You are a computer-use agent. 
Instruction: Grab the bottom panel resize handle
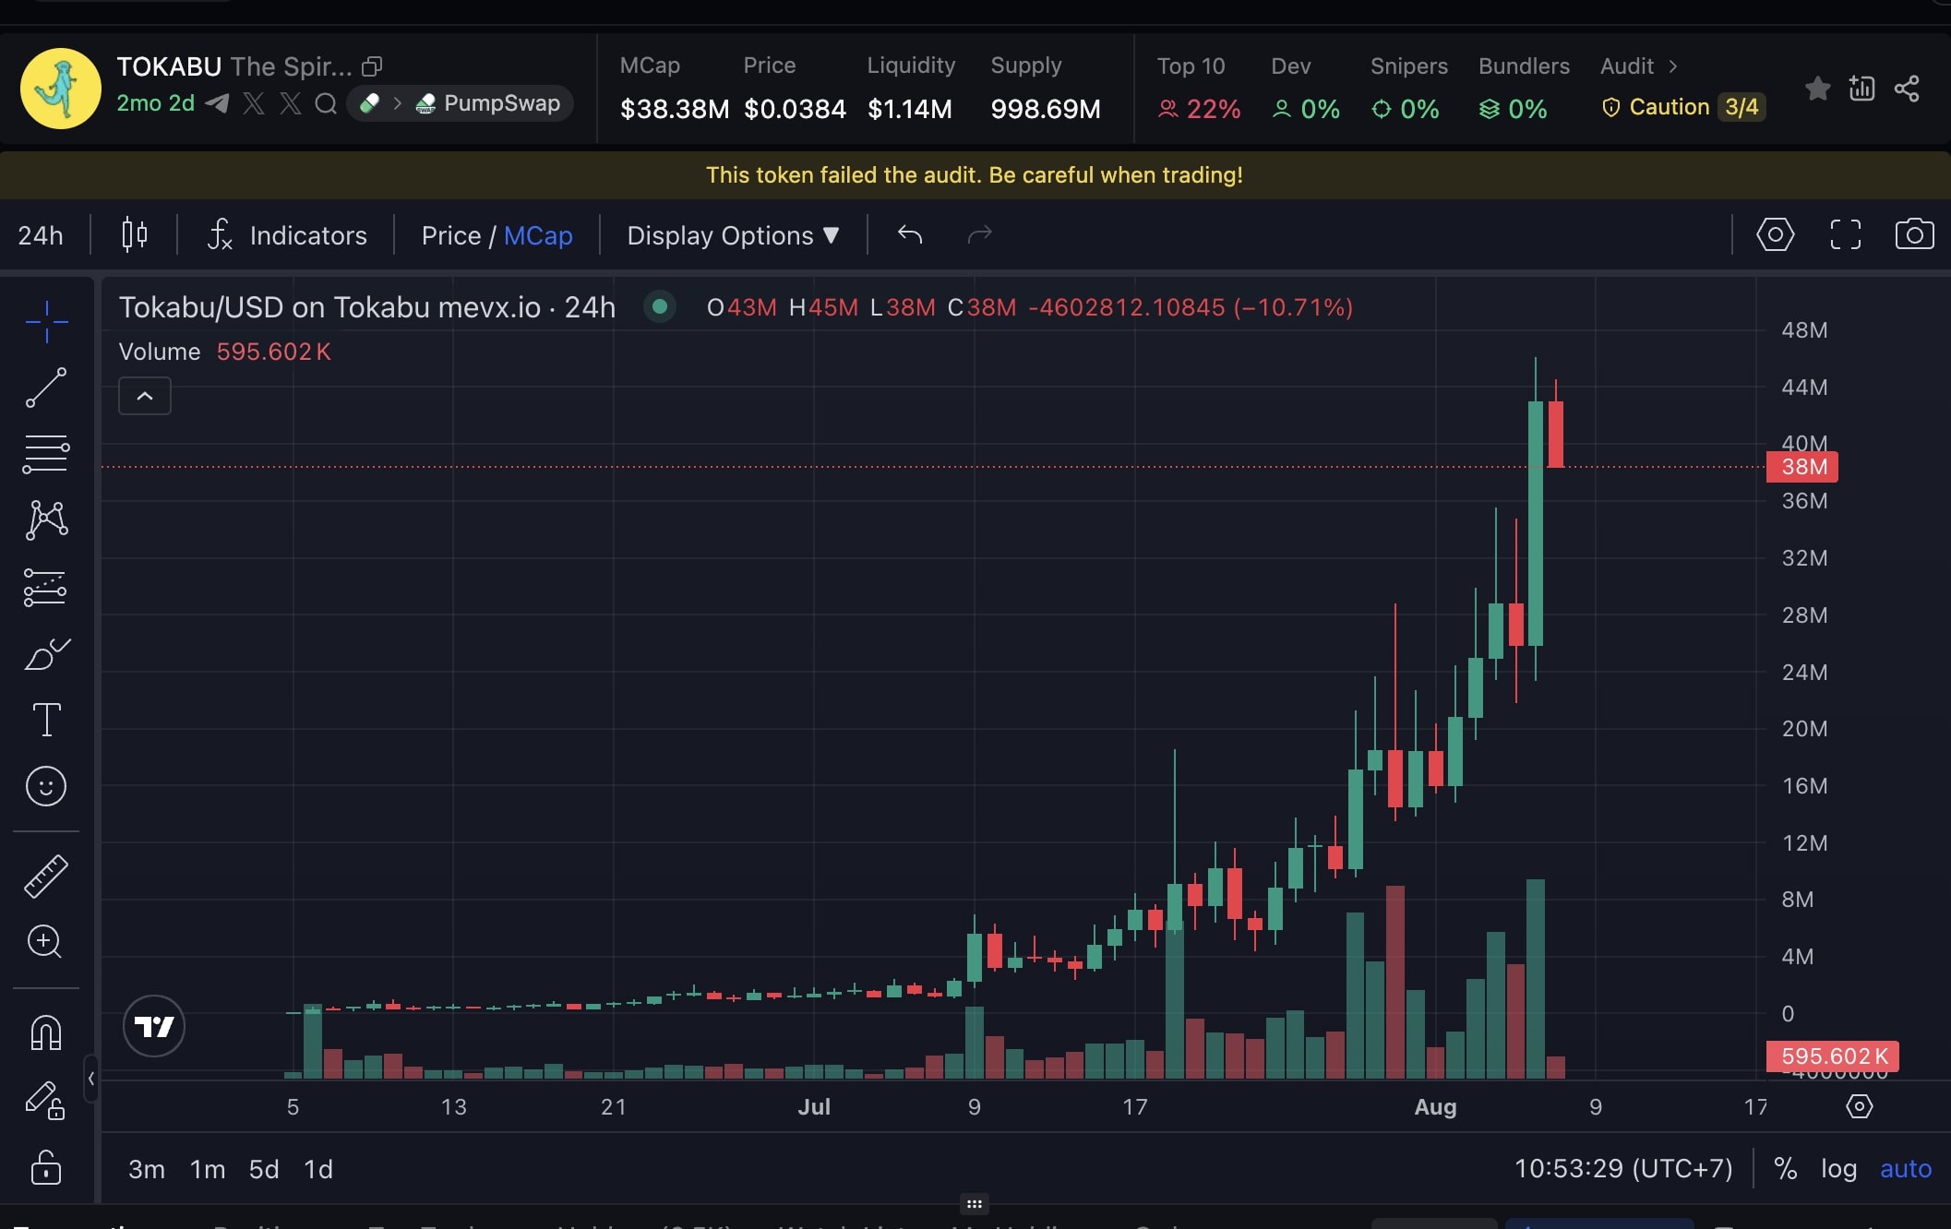click(x=975, y=1204)
